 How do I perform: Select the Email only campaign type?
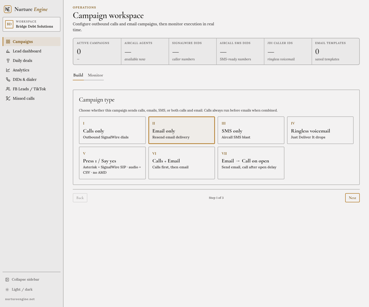[x=182, y=130]
